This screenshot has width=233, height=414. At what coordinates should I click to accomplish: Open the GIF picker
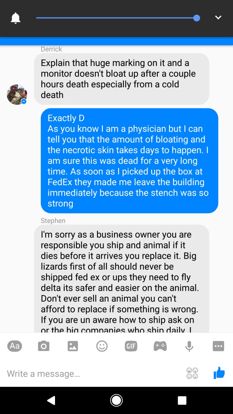click(131, 346)
